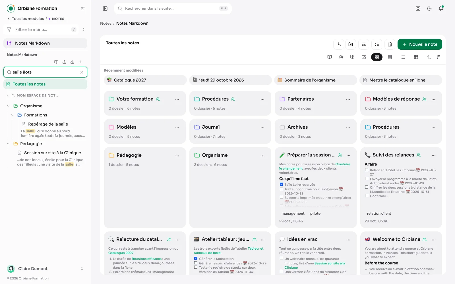455x284 pixels.
Task: Collapse the Pédagogie folder in sidebar tree
Action: (8, 144)
